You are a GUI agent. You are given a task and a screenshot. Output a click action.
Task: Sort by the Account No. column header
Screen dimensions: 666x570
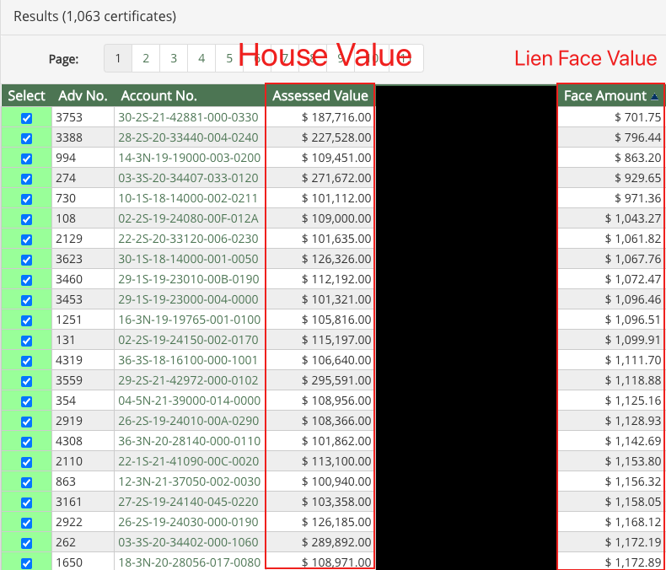point(158,95)
